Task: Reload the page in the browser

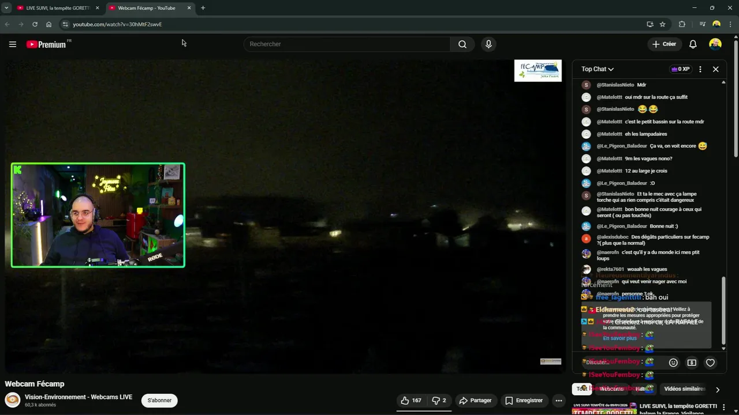Action: coord(35,24)
